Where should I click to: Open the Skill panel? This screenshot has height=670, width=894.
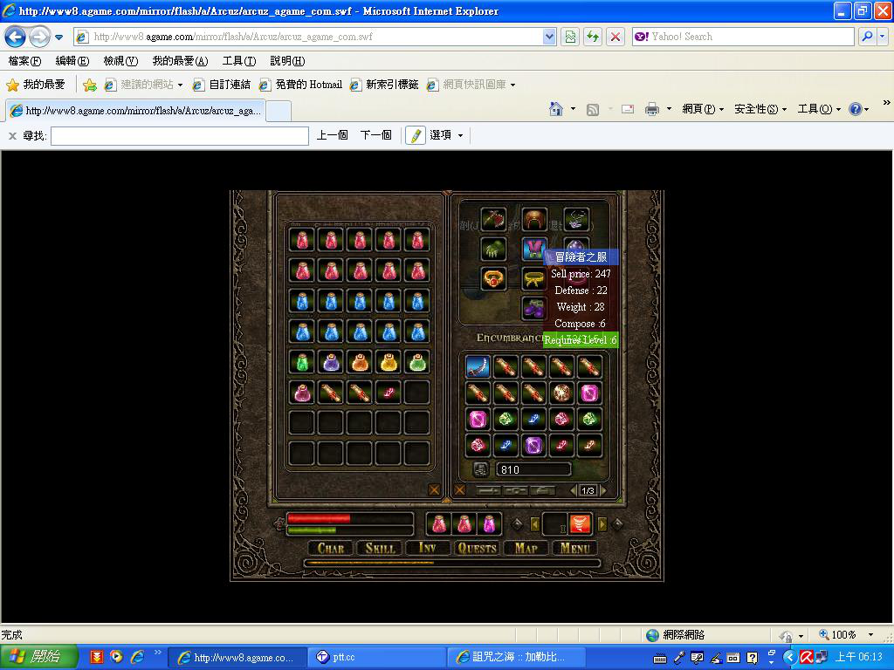pyautogui.click(x=380, y=548)
